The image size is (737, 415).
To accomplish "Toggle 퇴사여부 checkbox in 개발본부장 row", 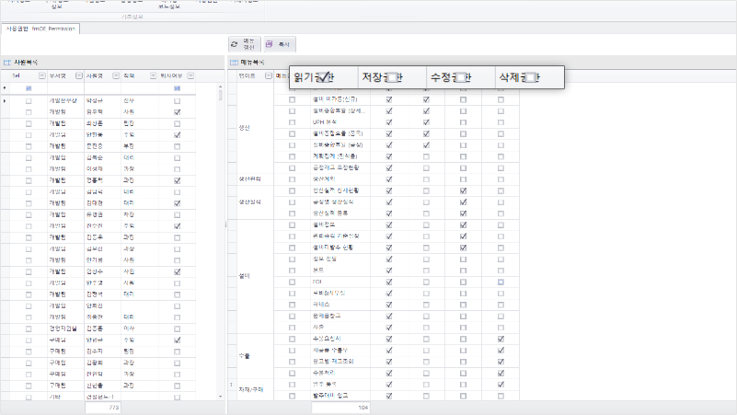I will 178,101.
